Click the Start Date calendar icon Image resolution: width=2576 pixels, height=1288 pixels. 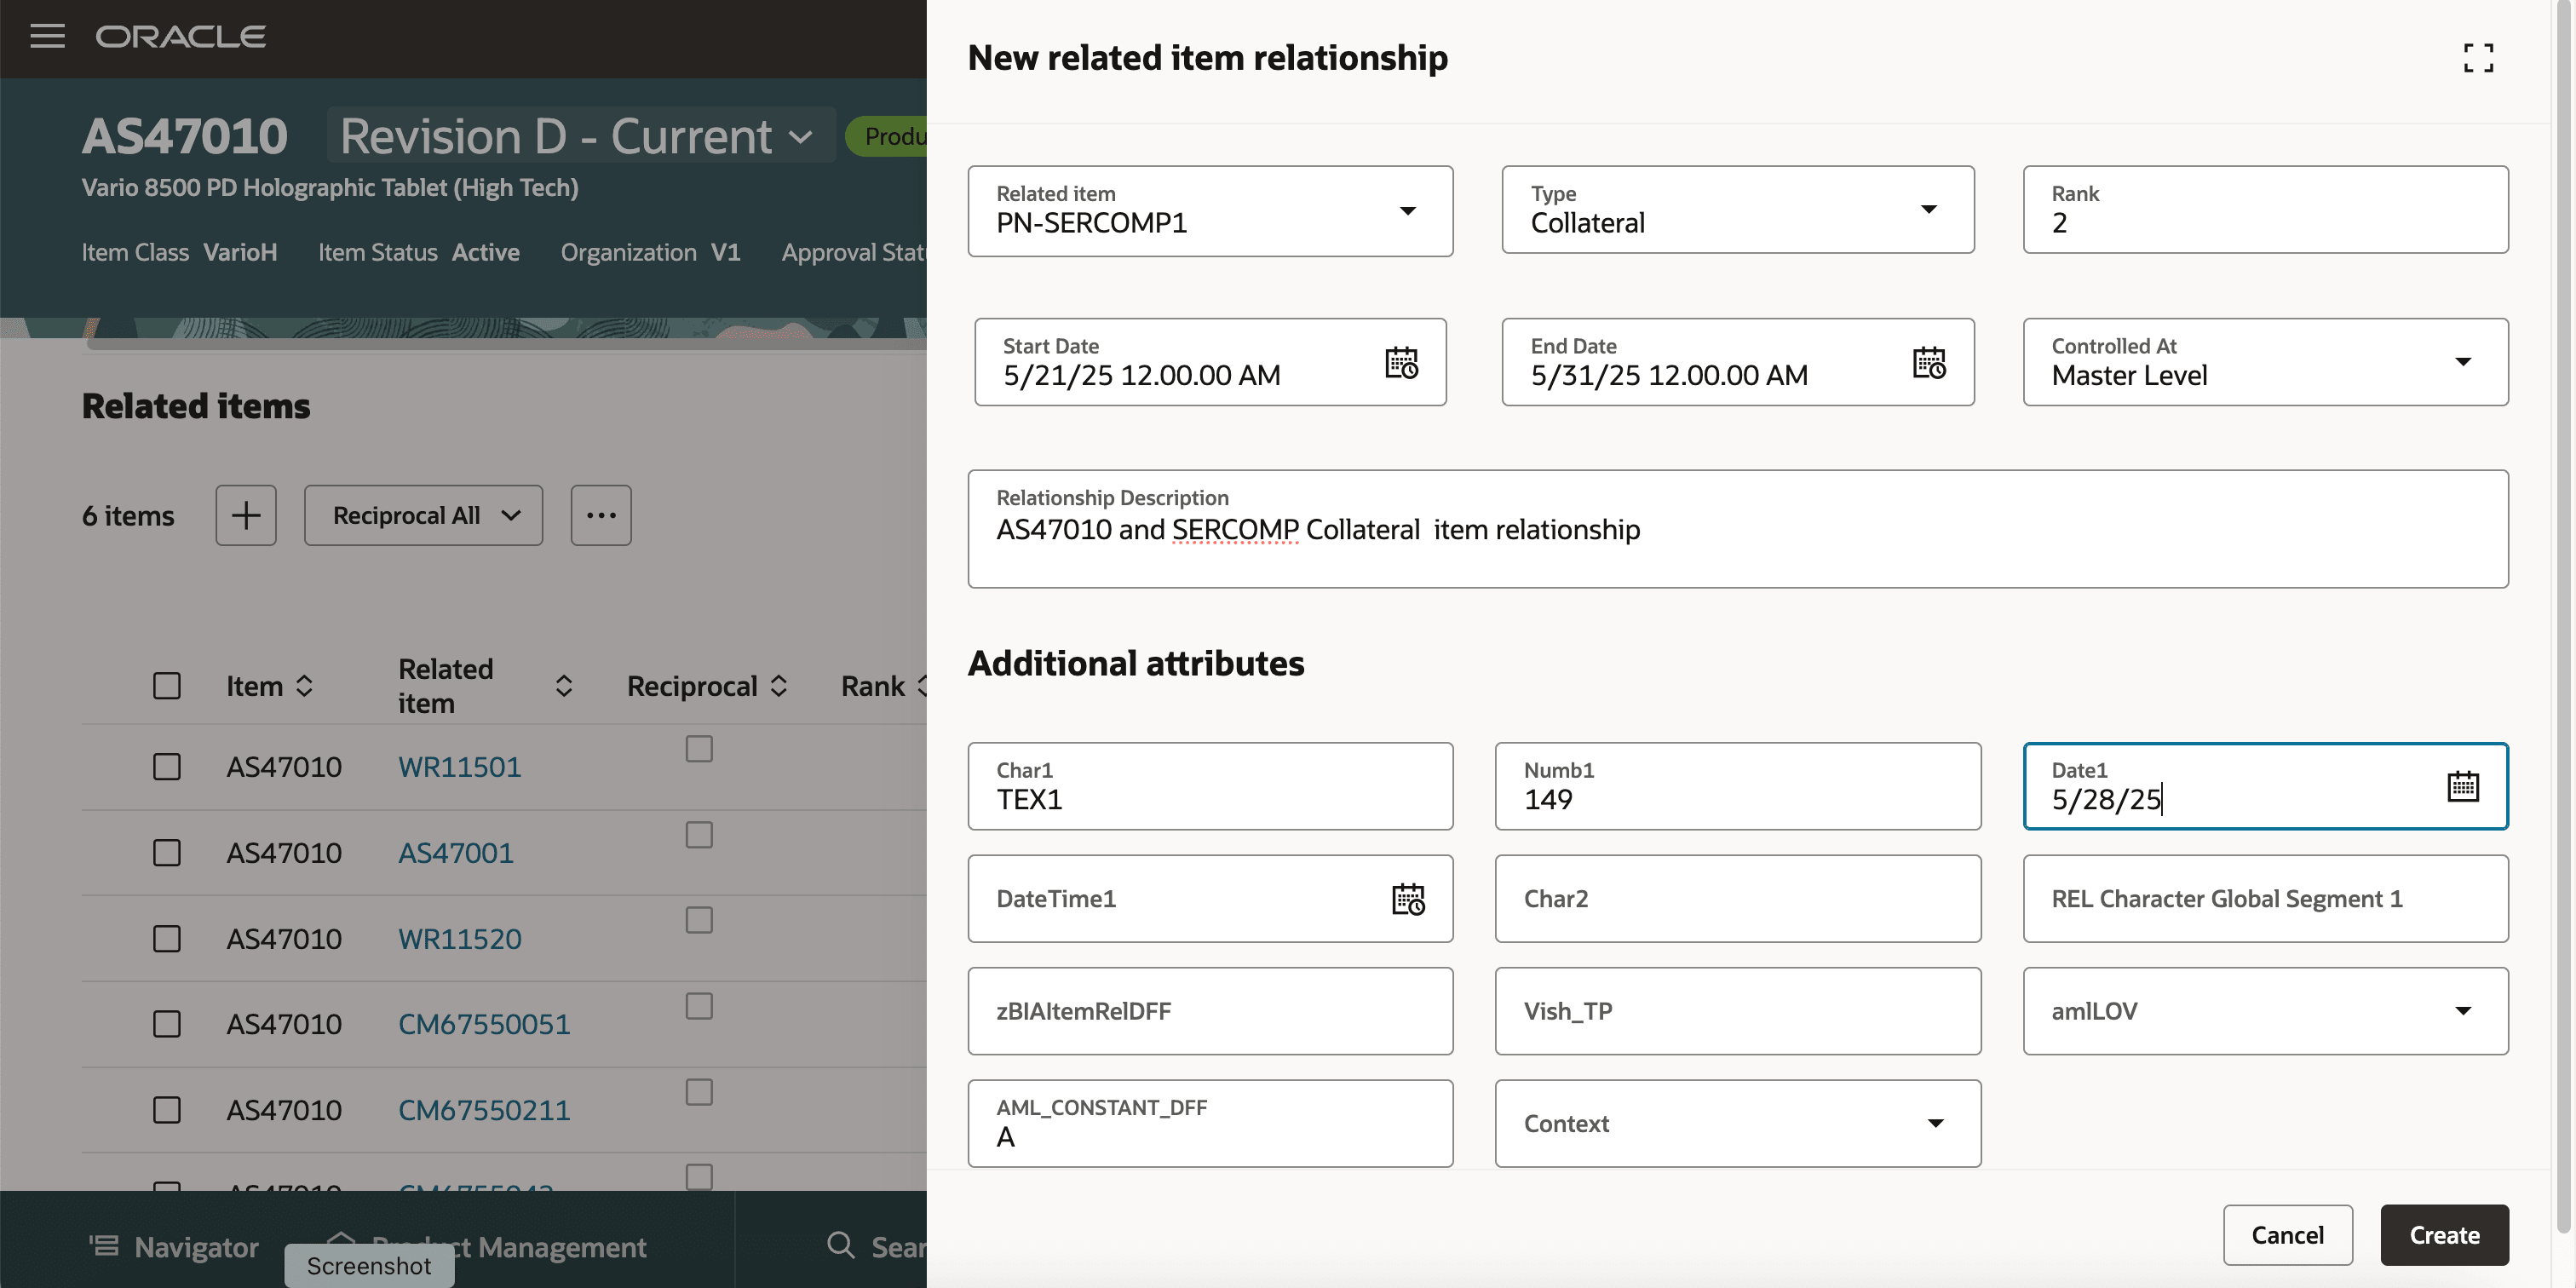pyautogui.click(x=1401, y=362)
